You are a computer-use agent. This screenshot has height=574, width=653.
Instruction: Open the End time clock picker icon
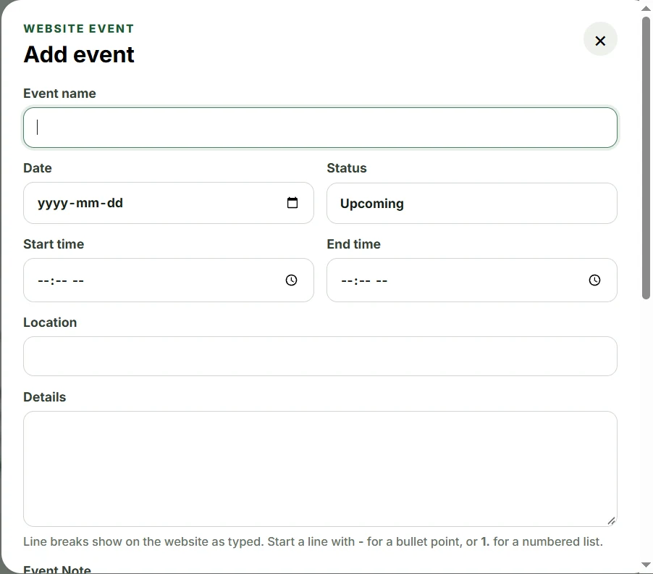coord(594,280)
